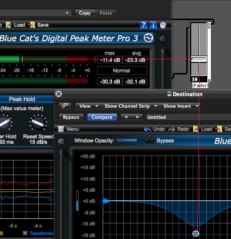The image size is (231, 239).
Task: Select paw control point on EQ curve
Action: tap(196, 233)
